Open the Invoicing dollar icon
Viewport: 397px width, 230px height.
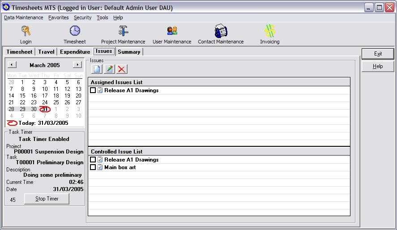pos(269,31)
